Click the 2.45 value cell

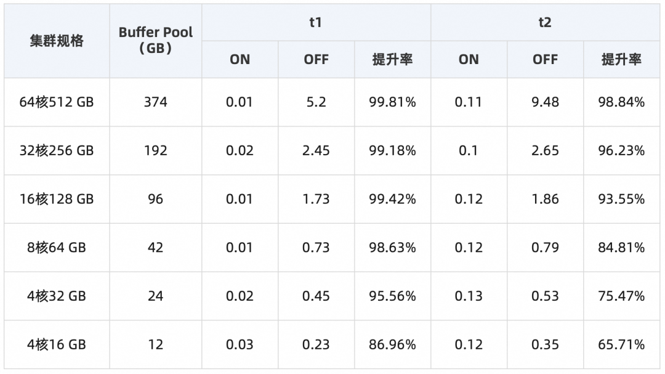pos(316,150)
